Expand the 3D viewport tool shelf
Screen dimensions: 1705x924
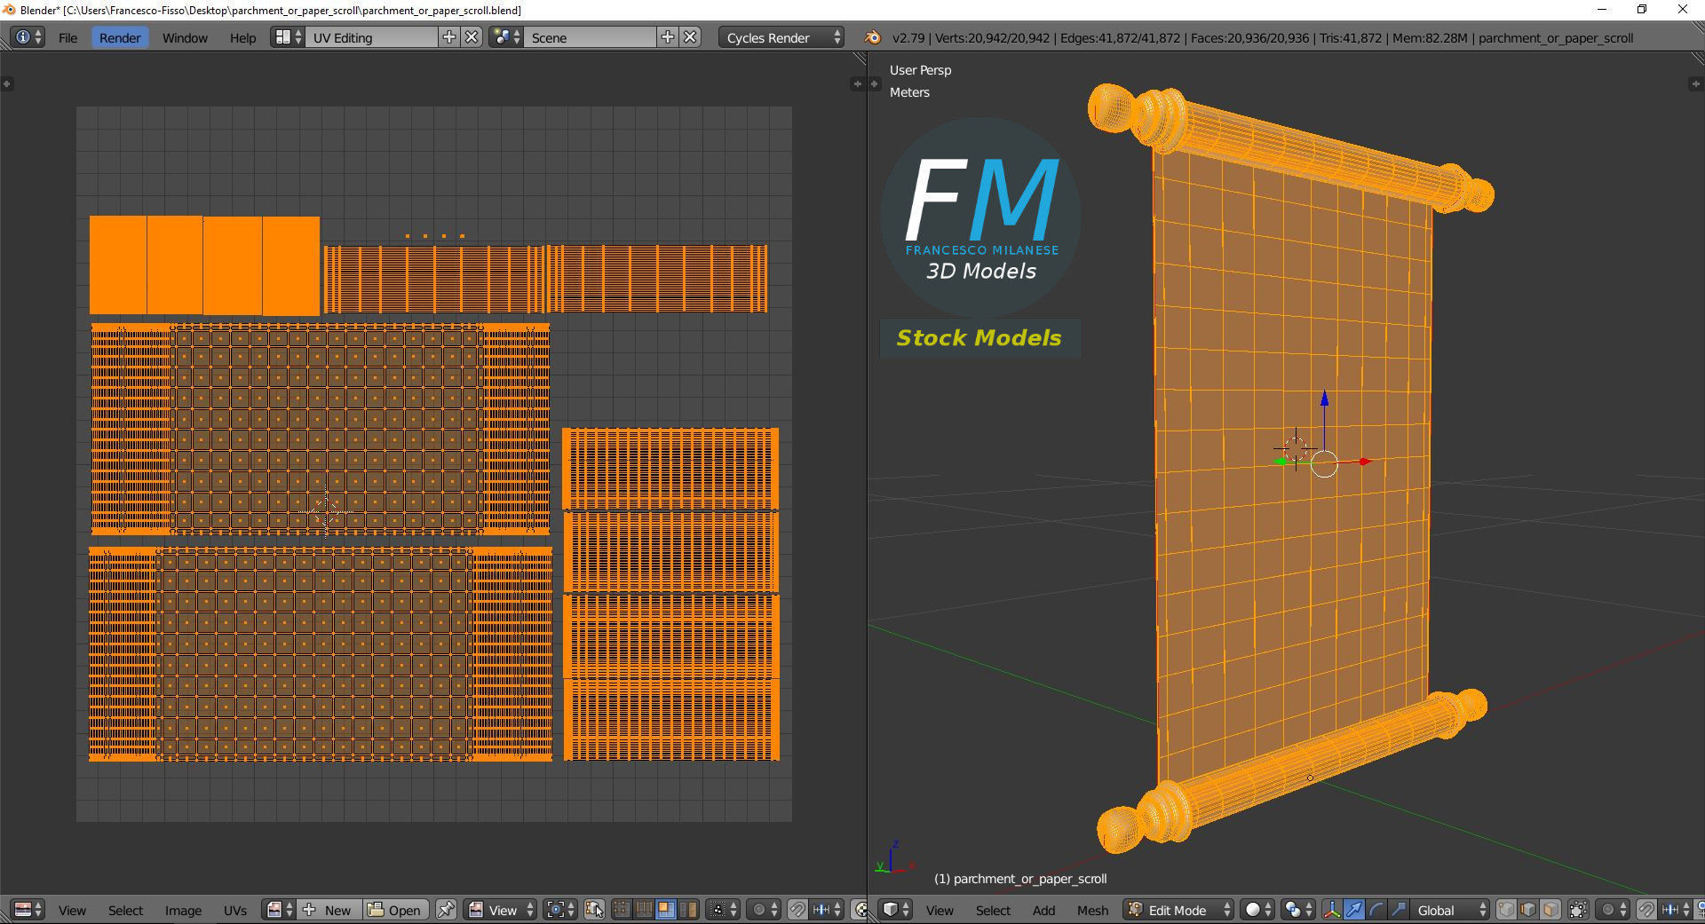[x=875, y=83]
